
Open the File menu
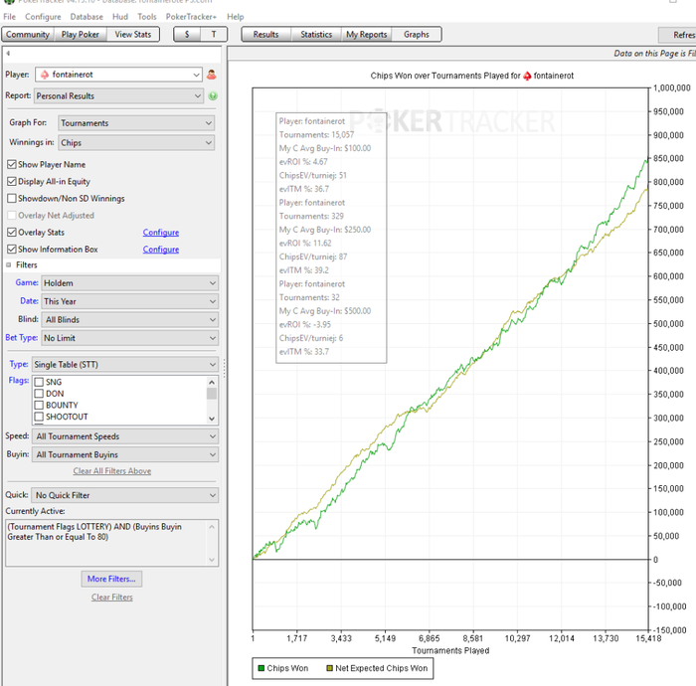[x=9, y=17]
